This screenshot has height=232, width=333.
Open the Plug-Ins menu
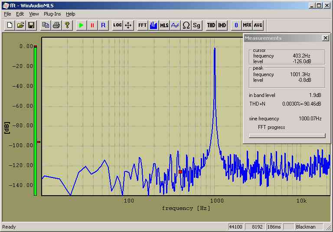pyautogui.click(x=53, y=14)
